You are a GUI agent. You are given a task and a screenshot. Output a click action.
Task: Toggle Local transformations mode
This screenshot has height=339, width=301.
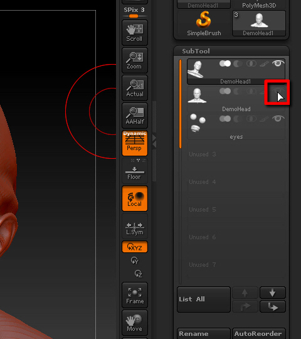point(135,198)
